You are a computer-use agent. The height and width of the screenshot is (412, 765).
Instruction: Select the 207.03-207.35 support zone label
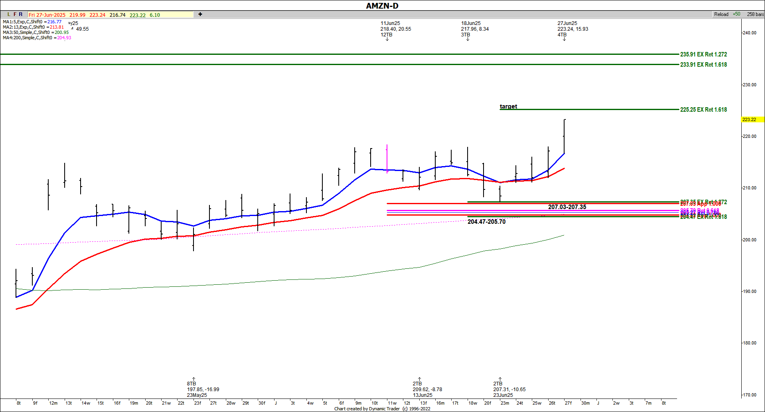[567, 207]
